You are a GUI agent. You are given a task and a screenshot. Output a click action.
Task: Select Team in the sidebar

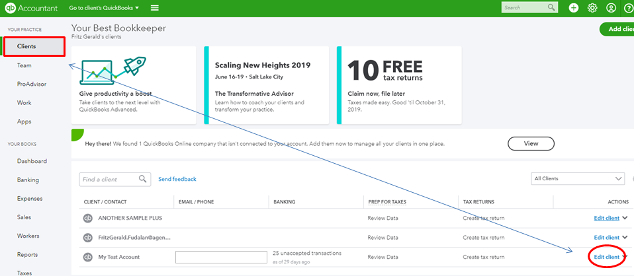click(24, 65)
